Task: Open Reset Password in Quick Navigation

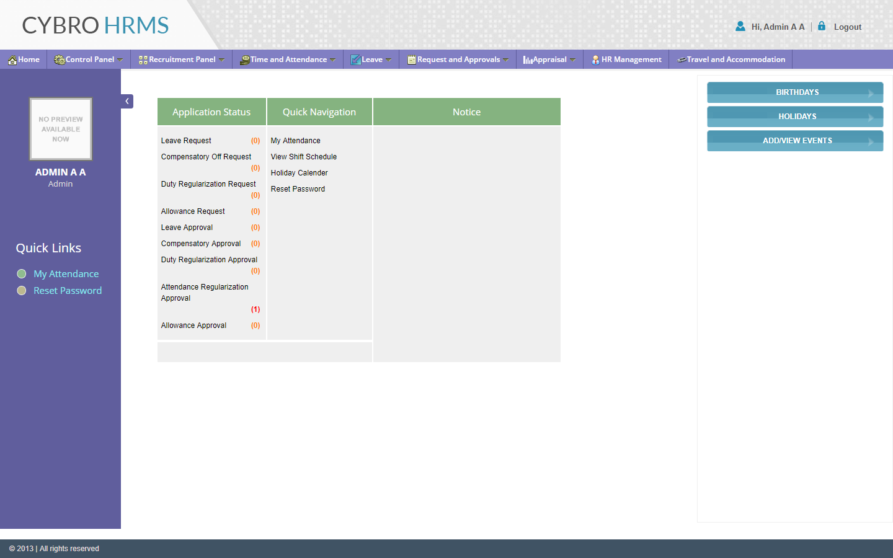Action: pyautogui.click(x=298, y=189)
